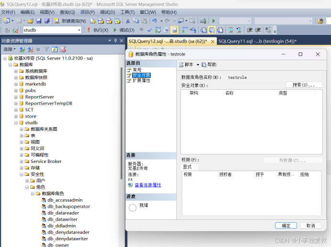Select the 安全对象 page in role dialog

142,75
